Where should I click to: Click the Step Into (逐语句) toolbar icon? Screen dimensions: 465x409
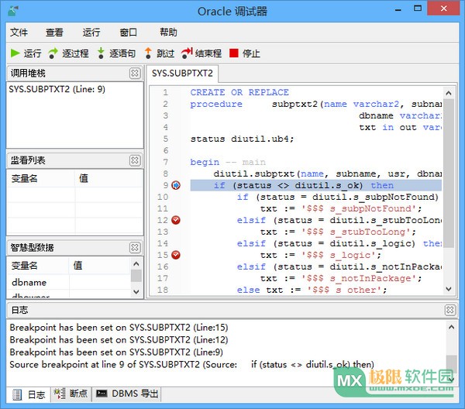[101, 53]
